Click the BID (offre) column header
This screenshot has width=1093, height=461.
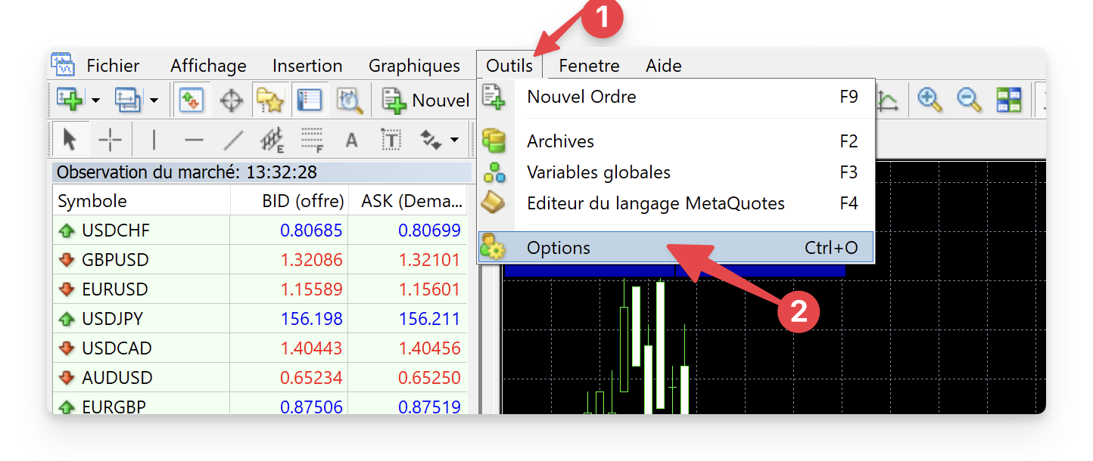[289, 201]
